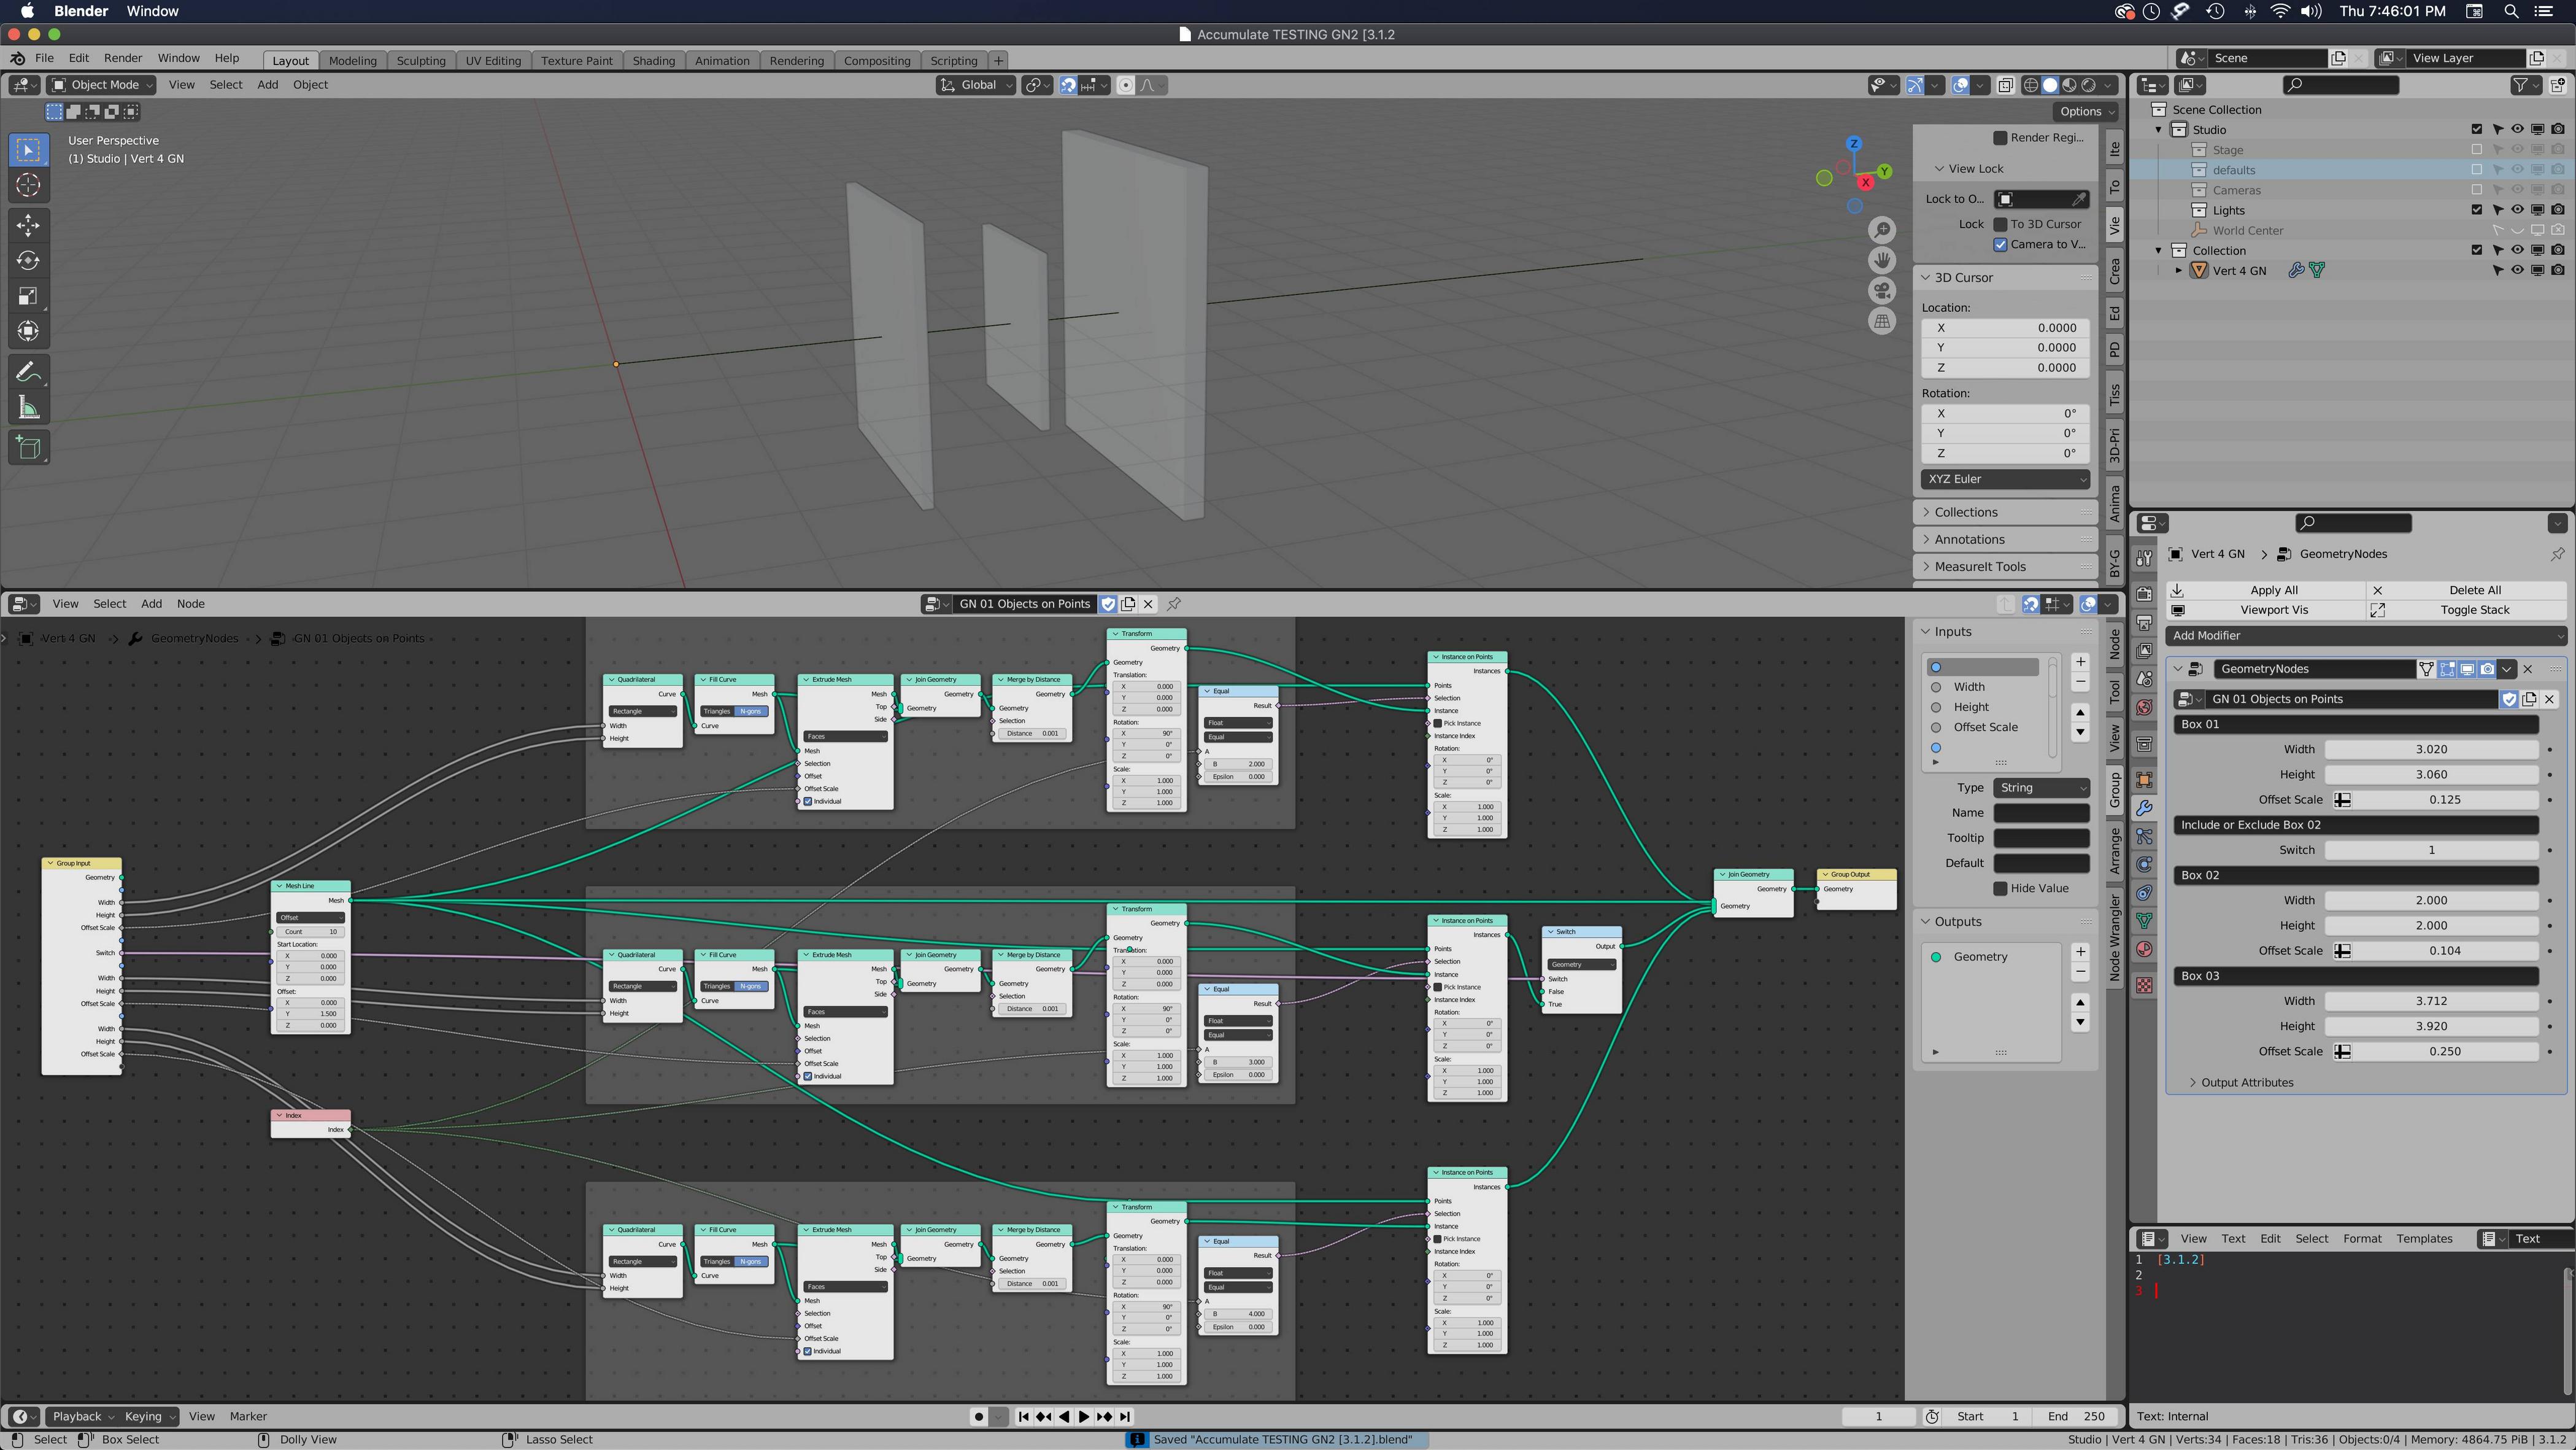
Task: Pin the GN 01 Objects on Points node tree
Action: 1174,603
